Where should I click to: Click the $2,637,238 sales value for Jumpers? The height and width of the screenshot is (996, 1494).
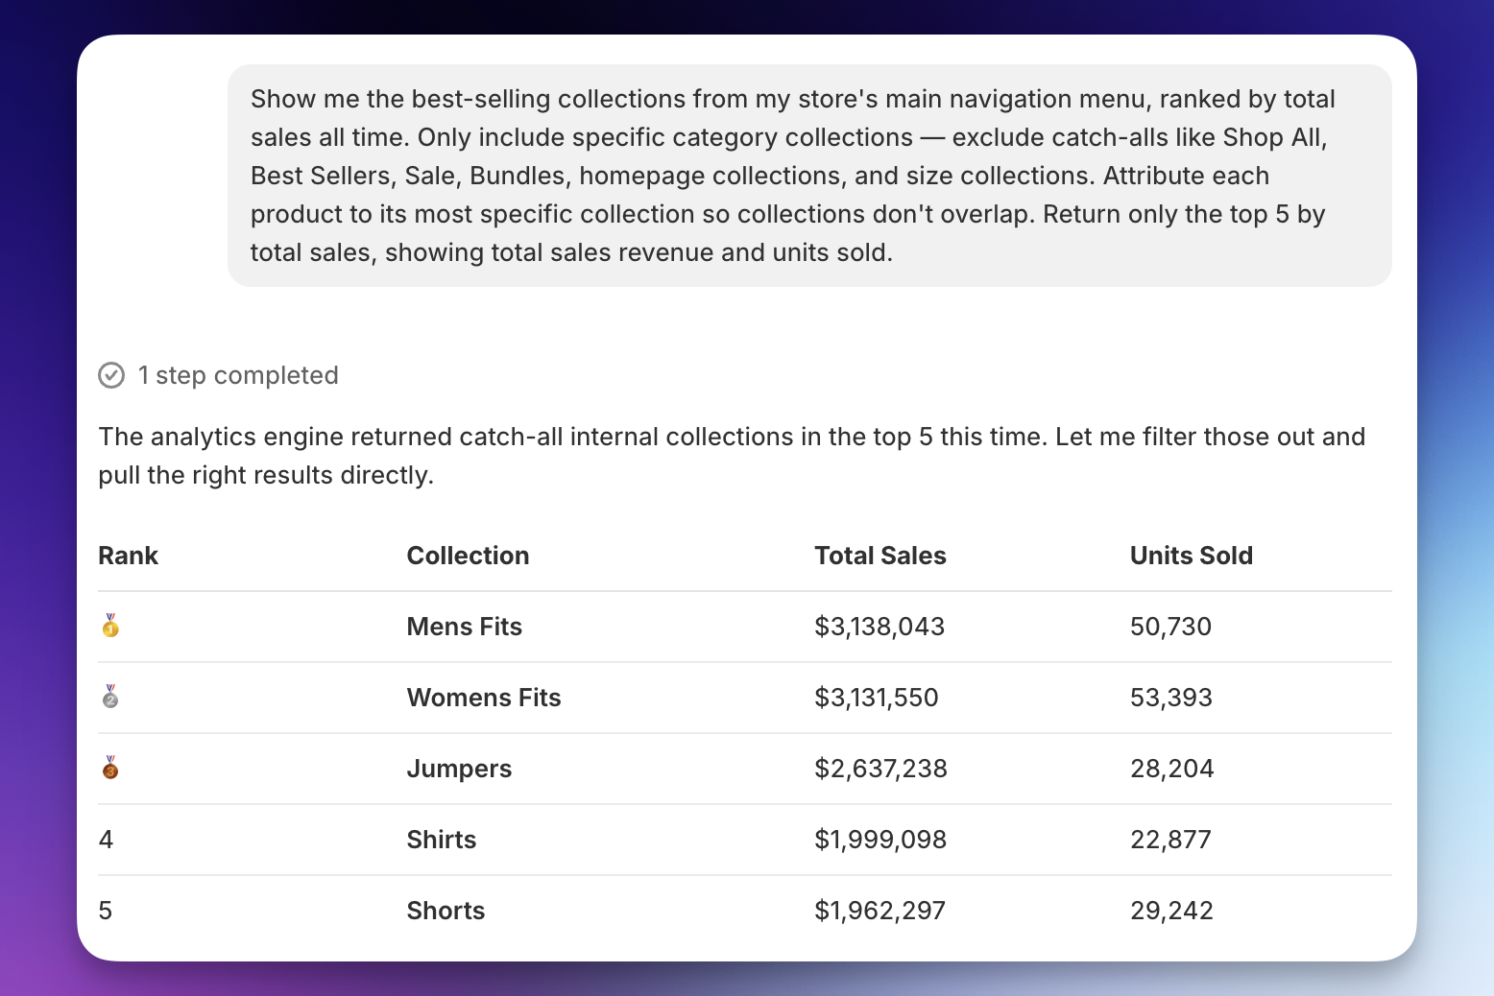pyautogui.click(x=880, y=769)
